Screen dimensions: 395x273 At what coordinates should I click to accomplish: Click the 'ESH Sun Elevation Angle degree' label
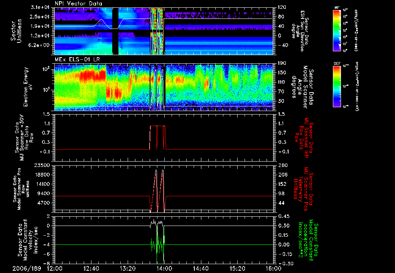tap(299, 31)
